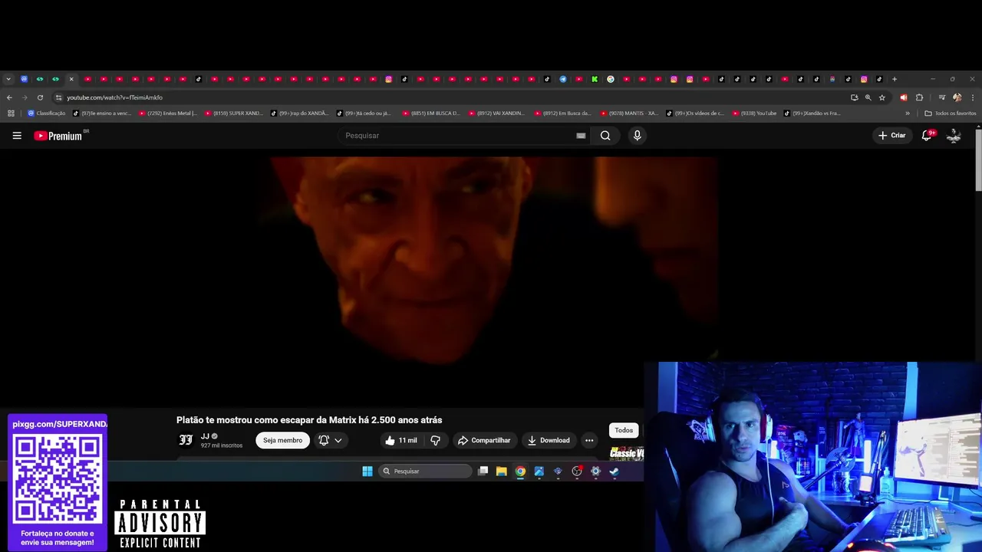Open Classificação bookmark
The height and width of the screenshot is (552, 982).
click(x=47, y=113)
